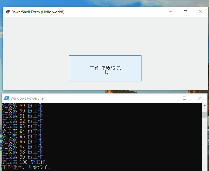The height and width of the screenshot is (171, 209).
Task: Click console line 完成第 93 份工作
Action: 22,126
